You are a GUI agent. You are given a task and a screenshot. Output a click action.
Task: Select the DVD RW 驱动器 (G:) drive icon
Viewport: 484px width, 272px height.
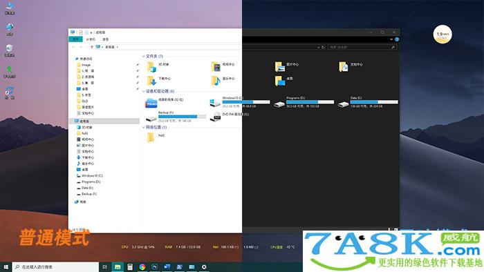pyautogui.click(x=215, y=117)
